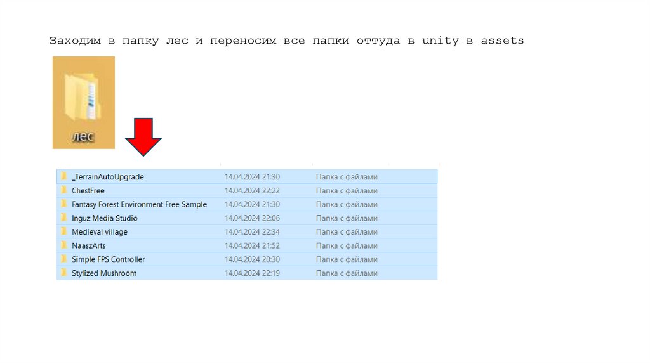Click 'Папка с файлами' in Medieval village row
This screenshot has width=650, height=364.
tap(347, 232)
